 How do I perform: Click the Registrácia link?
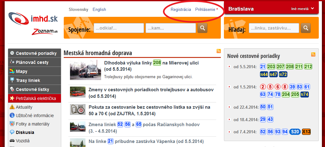pos(181,9)
